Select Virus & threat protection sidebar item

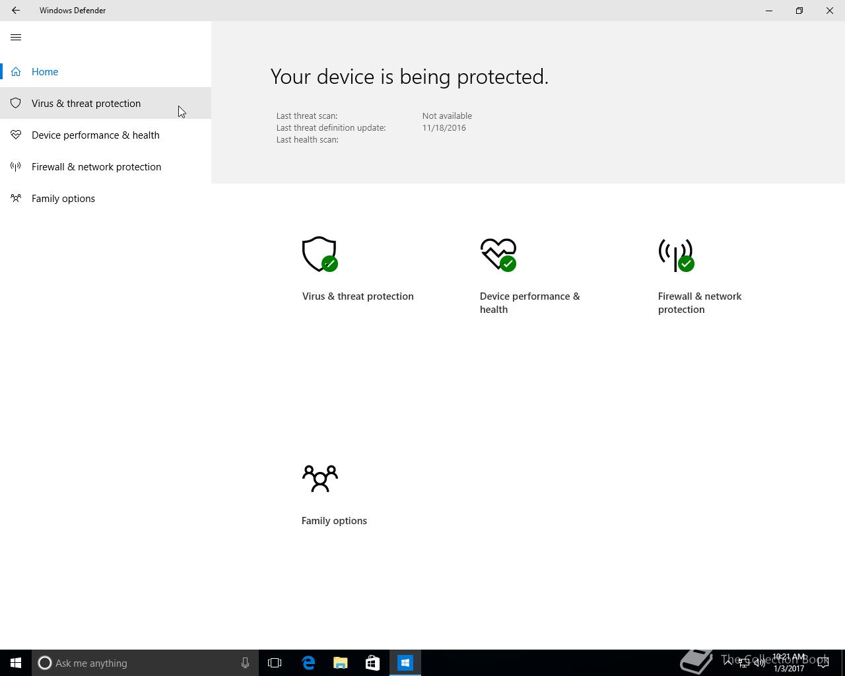(x=106, y=103)
